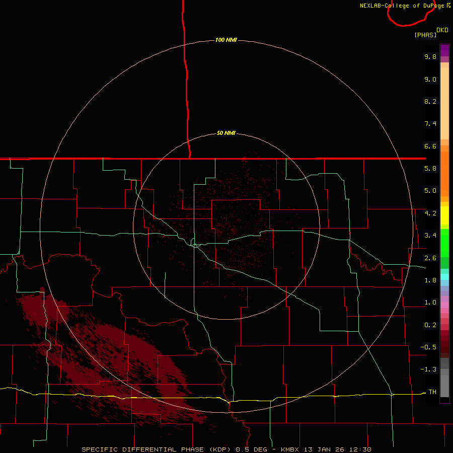Click the KMBX radar site identifier

(290, 449)
